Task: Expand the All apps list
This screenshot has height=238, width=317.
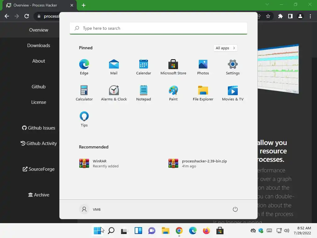Action: click(225, 48)
